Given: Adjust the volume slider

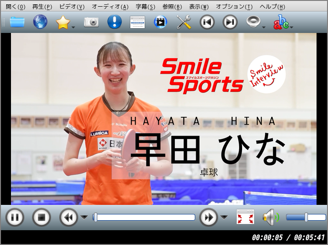Looking at the screenshot, I should click(x=306, y=217).
